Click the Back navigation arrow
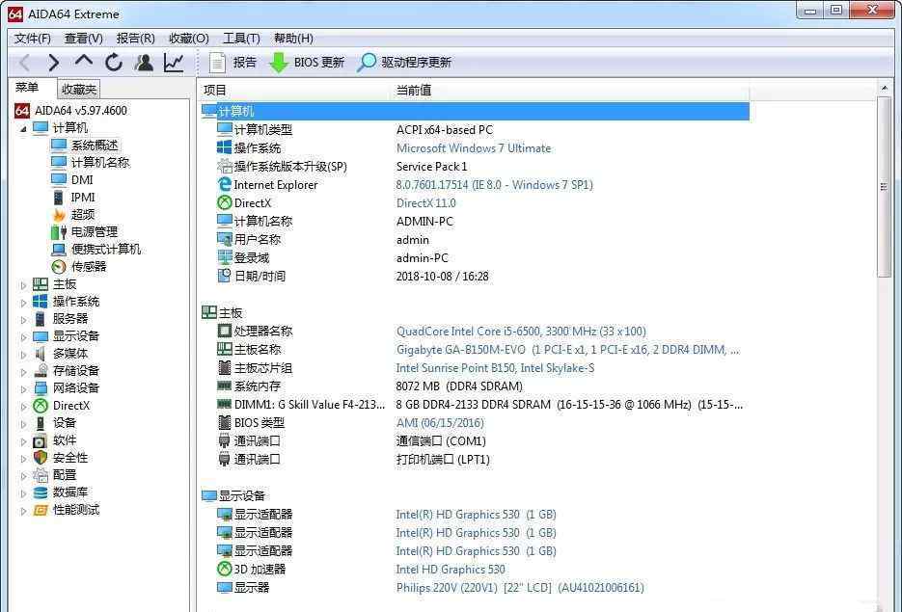Image resolution: width=902 pixels, height=612 pixels. click(x=25, y=62)
